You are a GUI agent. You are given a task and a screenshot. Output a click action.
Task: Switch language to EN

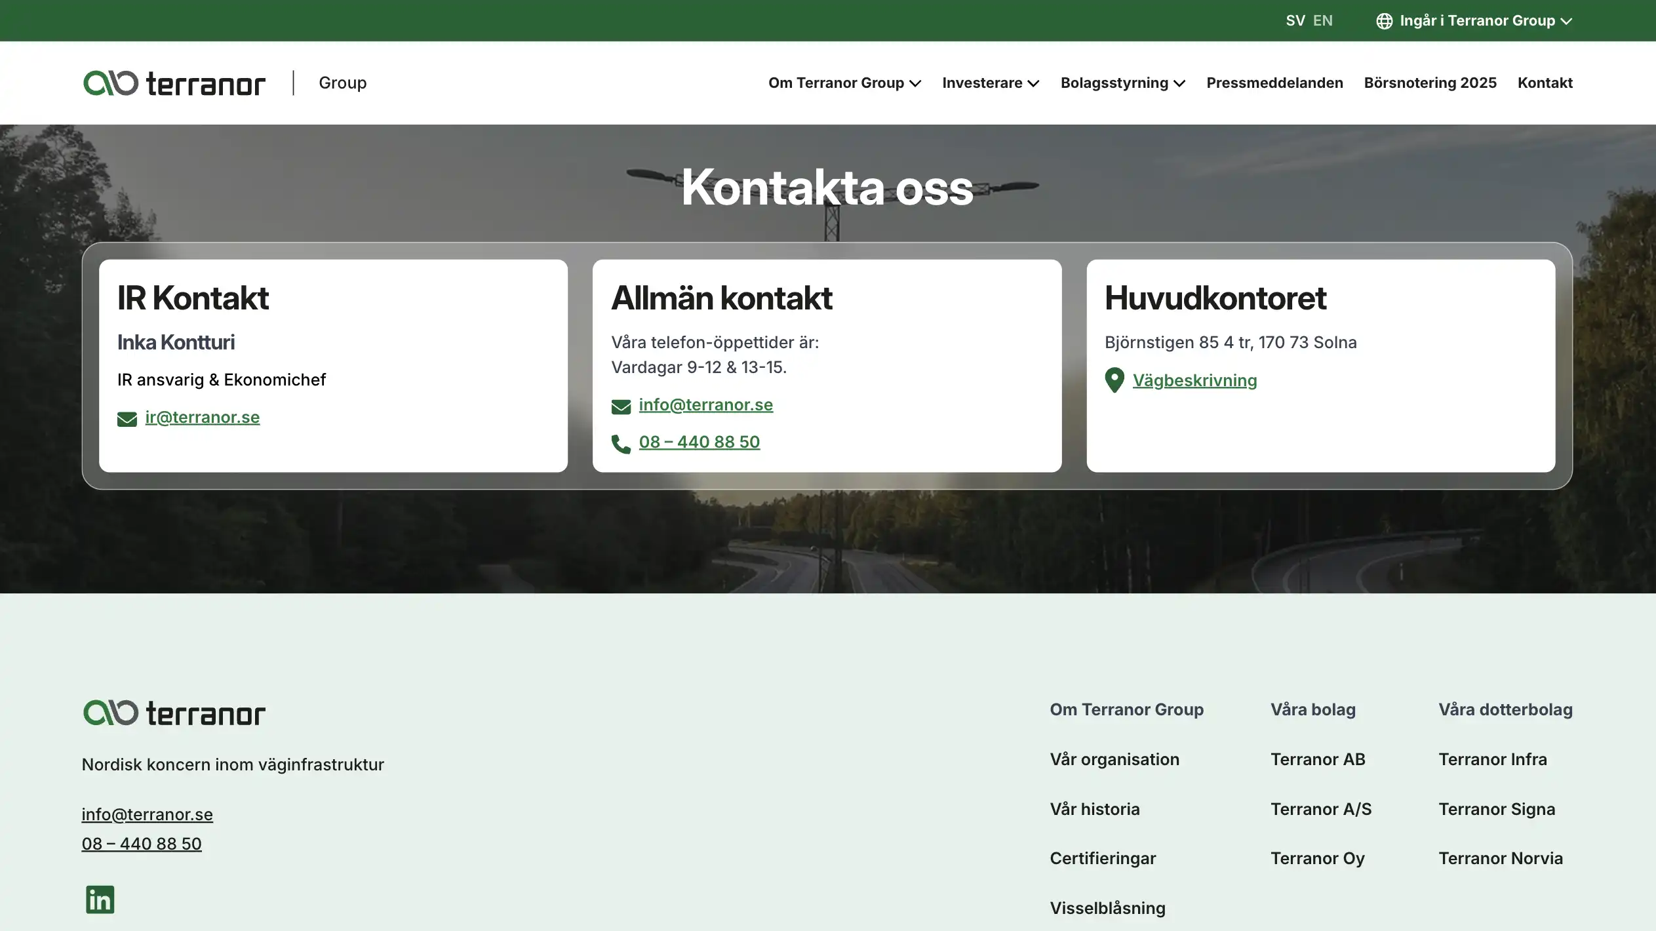[1323, 20]
